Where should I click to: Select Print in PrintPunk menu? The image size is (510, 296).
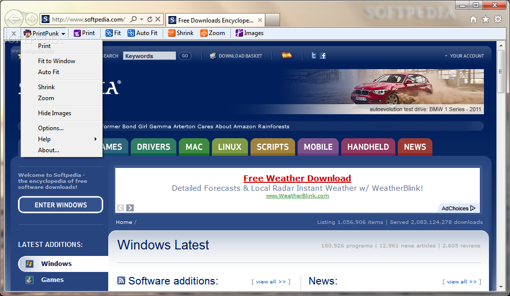pos(62,46)
